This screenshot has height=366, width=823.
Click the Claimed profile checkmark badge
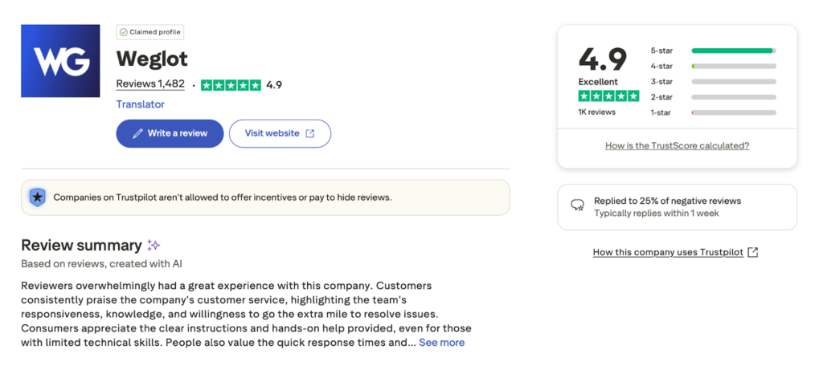tap(123, 32)
